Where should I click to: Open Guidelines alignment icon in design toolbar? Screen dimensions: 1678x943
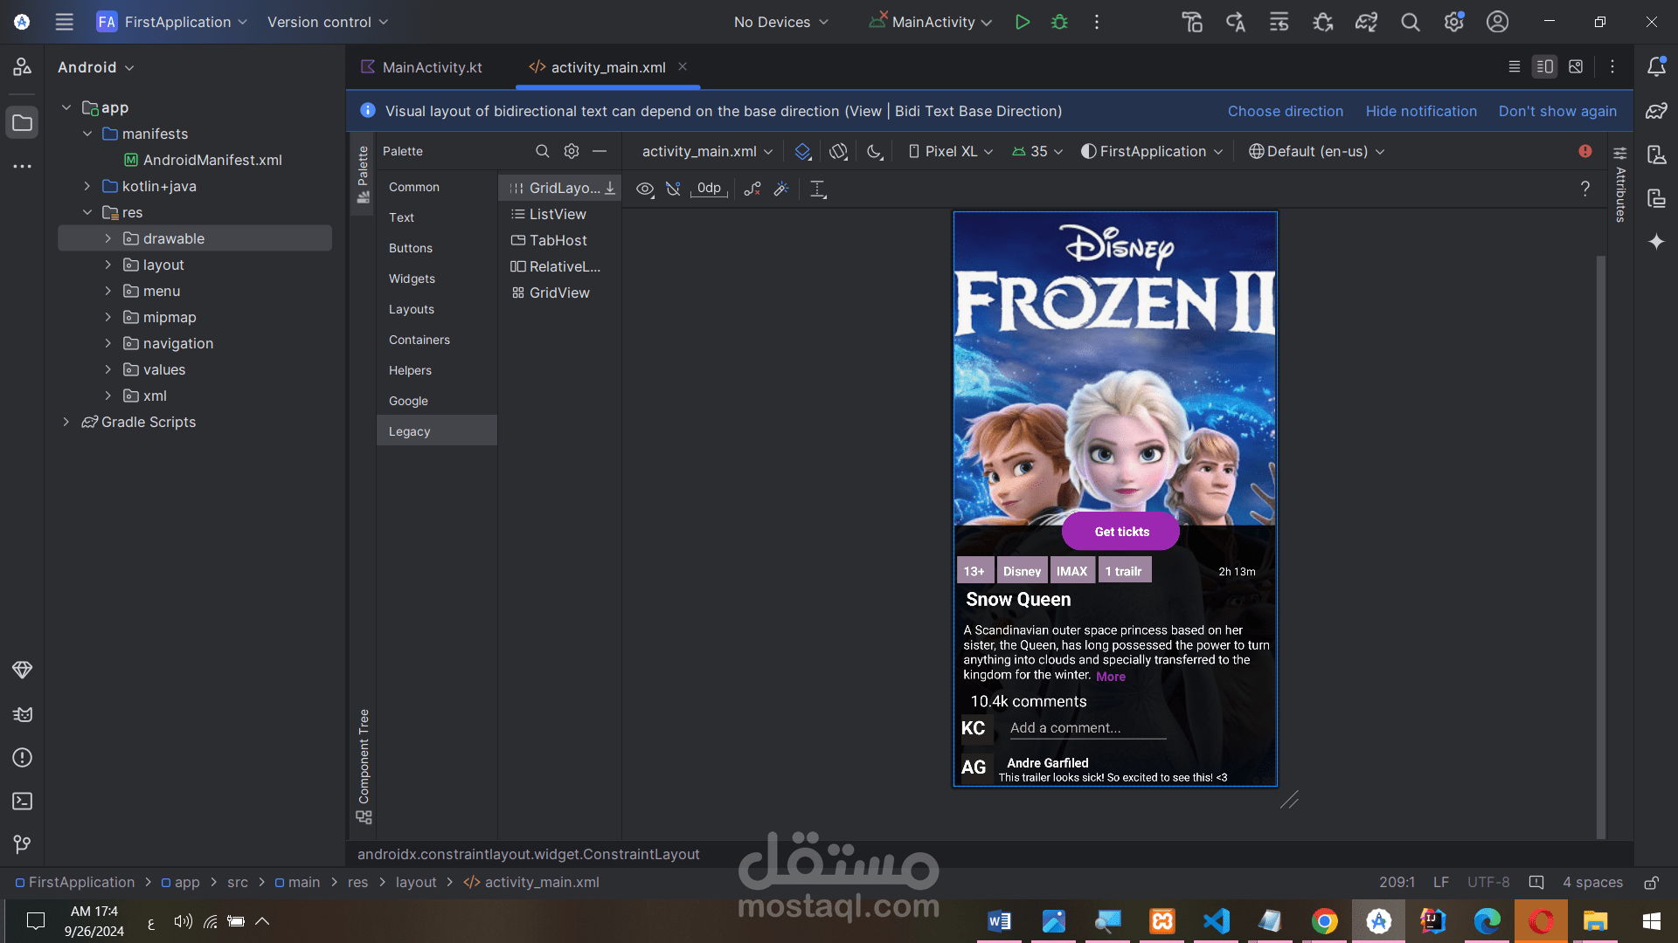click(818, 189)
